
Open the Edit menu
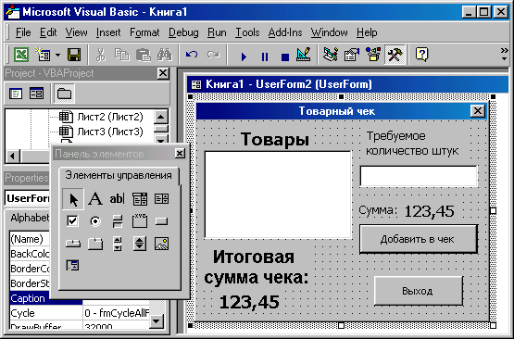pyautogui.click(x=48, y=32)
